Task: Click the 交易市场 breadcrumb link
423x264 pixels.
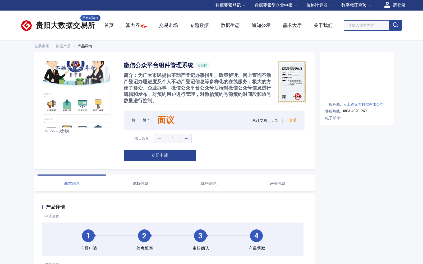Action: [42, 46]
